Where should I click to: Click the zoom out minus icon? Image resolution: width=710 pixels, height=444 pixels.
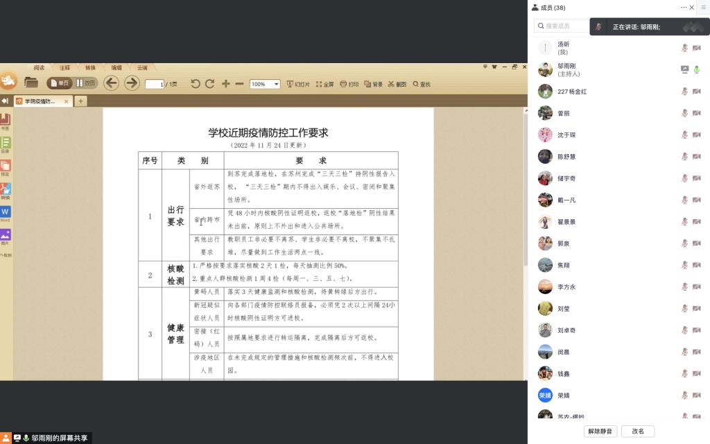point(239,84)
